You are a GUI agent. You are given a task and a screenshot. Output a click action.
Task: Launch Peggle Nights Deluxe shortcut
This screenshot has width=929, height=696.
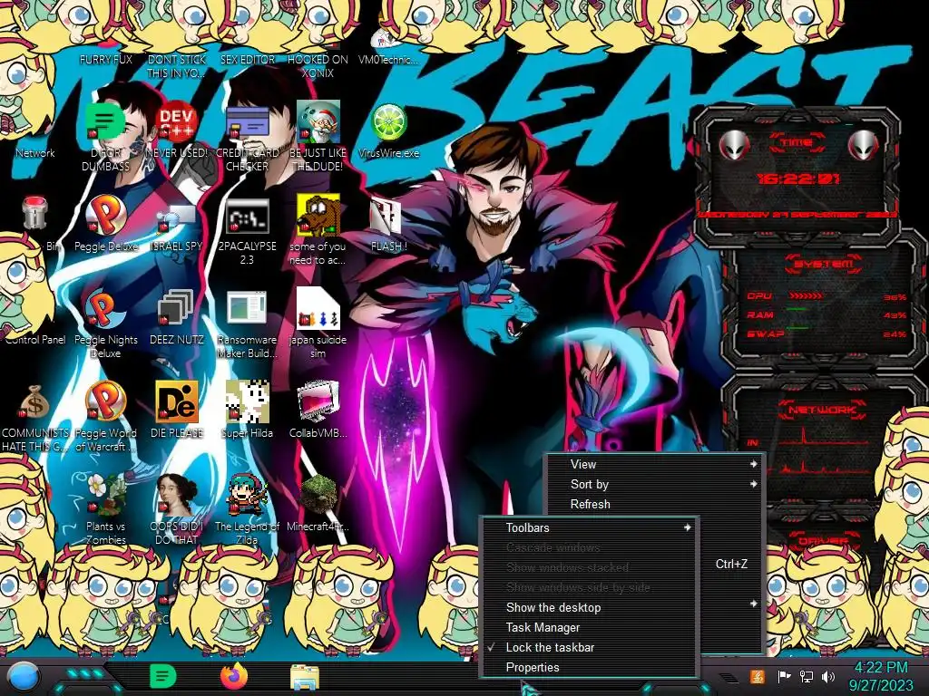pyautogui.click(x=105, y=309)
